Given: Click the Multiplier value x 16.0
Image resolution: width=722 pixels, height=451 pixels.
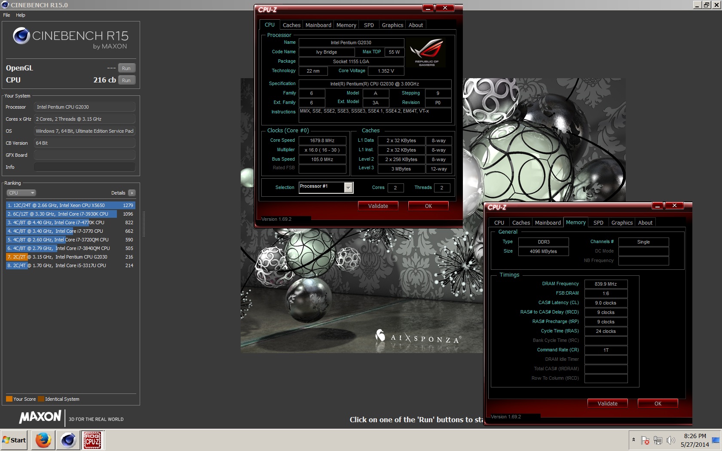Looking at the screenshot, I should 322,150.
